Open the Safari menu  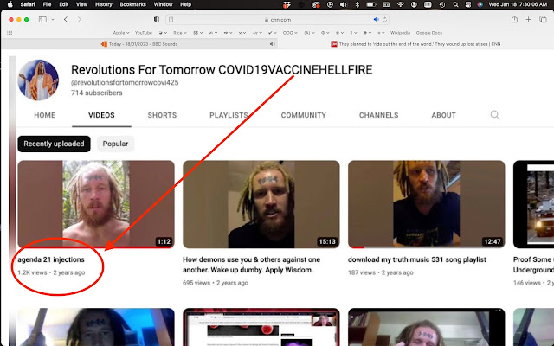coord(28,4)
